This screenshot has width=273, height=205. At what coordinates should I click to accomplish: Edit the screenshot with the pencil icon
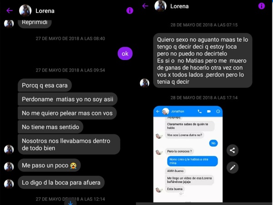(233, 168)
